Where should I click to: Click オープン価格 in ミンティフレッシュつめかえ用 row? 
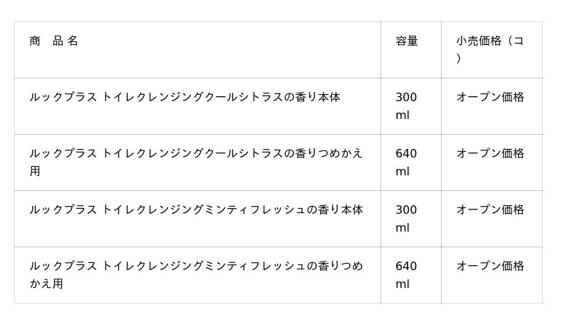tap(490, 266)
